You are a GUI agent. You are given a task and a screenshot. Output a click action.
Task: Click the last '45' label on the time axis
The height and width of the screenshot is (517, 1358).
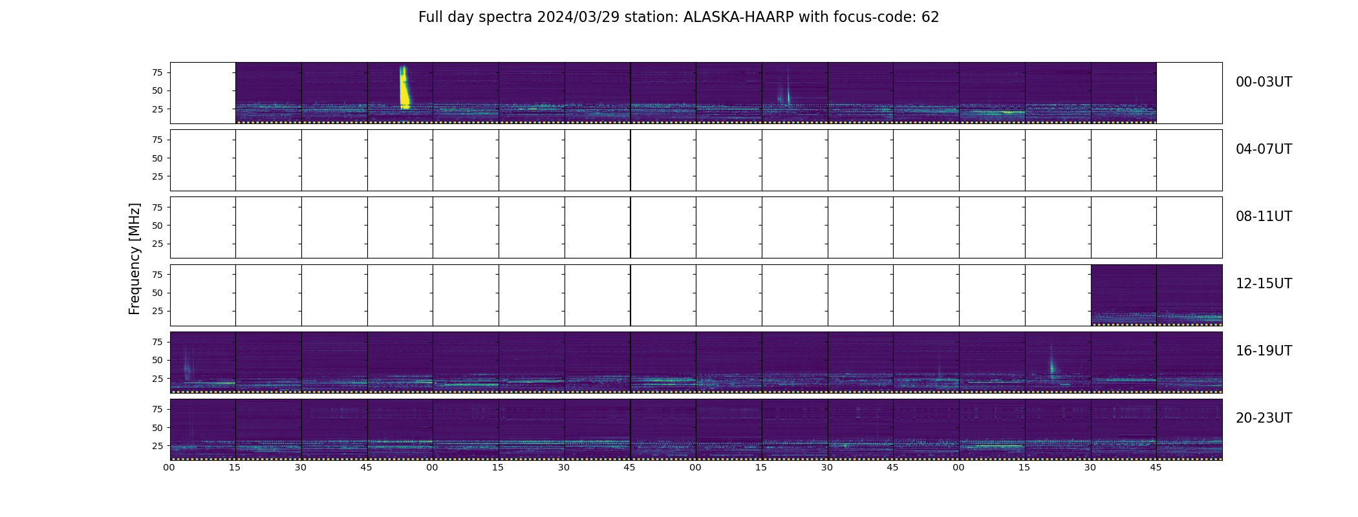pyautogui.click(x=1156, y=467)
